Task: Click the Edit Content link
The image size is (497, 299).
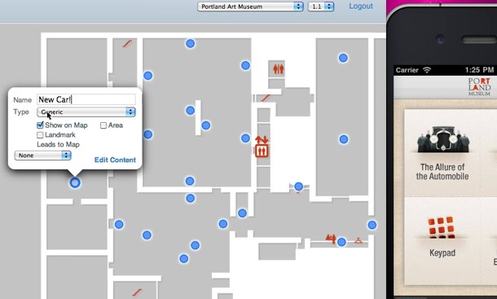Action: [x=115, y=160]
